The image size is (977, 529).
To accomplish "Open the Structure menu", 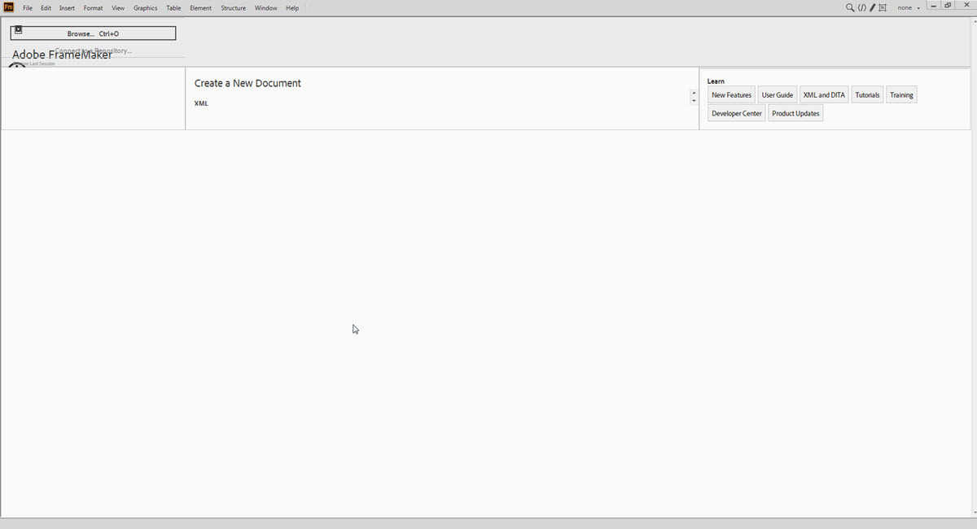I will 234,7.
